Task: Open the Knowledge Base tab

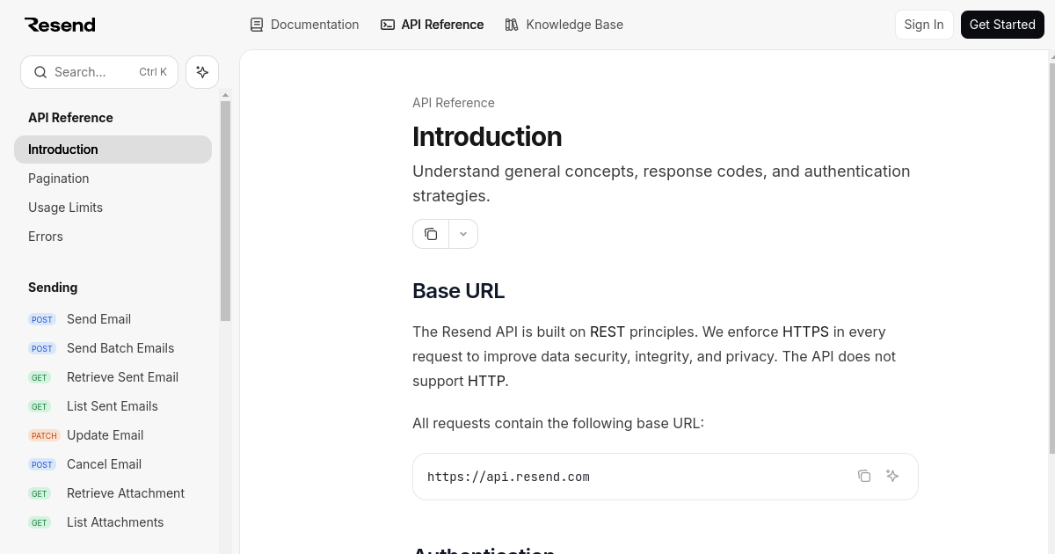Action: (x=564, y=25)
